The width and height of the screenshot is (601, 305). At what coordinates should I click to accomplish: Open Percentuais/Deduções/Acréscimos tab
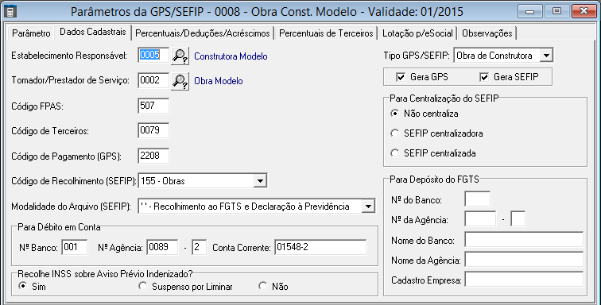pos(203,33)
